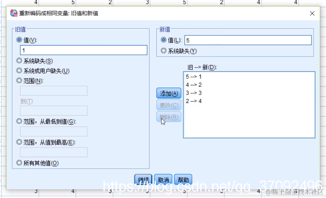Click the value-to-highest range input field
This screenshot has height=198, width=326.
coord(54,152)
